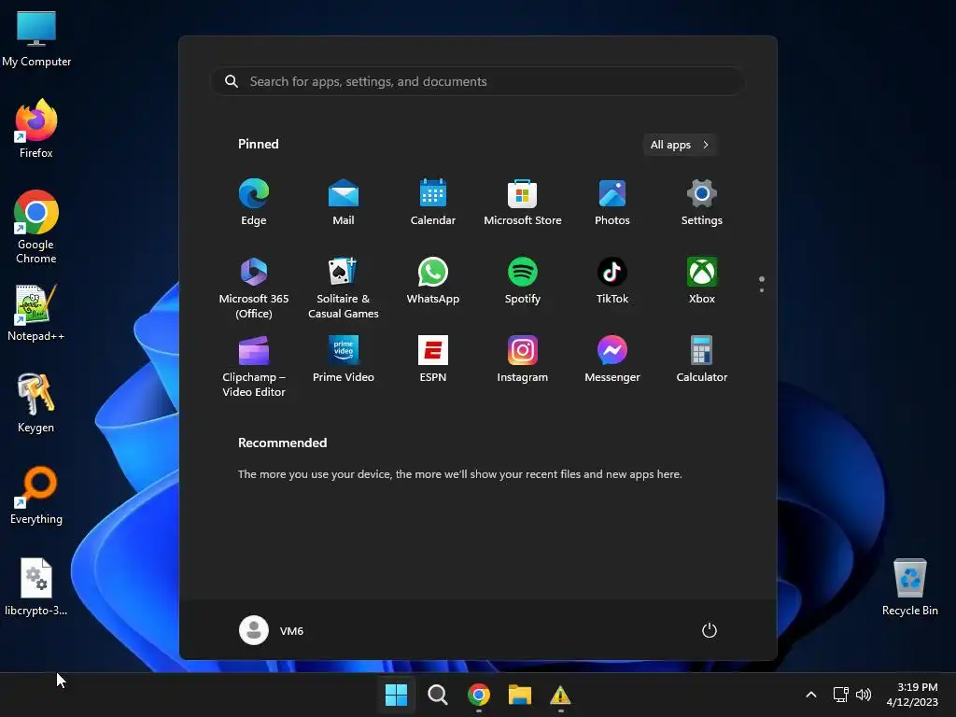Go to next page of pinned apps
Image resolution: width=956 pixels, height=717 pixels.
tap(762, 289)
